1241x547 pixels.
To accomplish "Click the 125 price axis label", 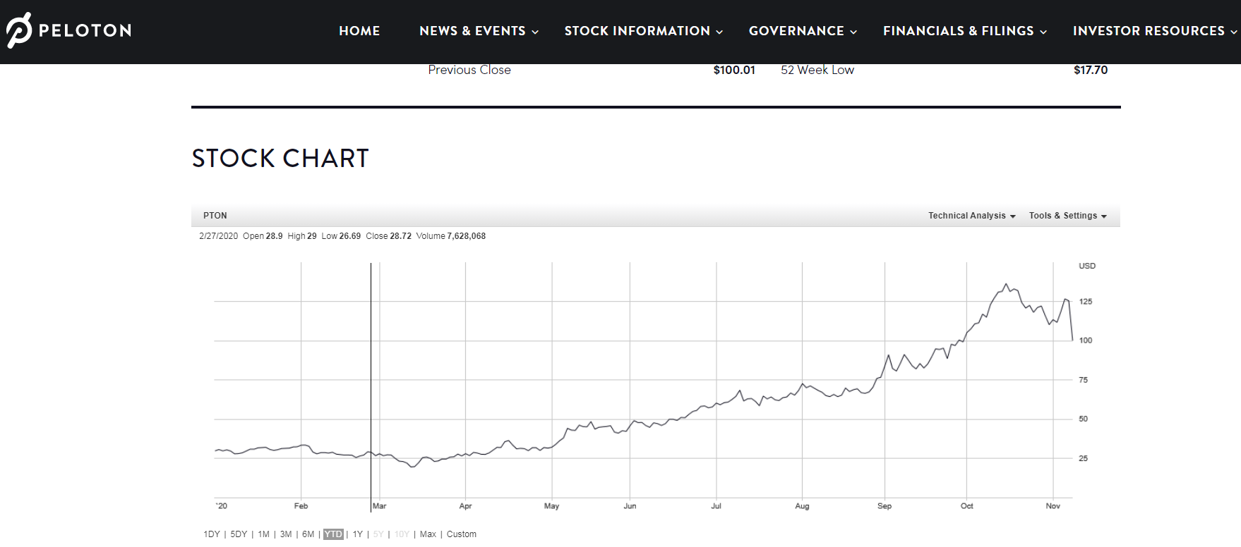I will point(1086,302).
